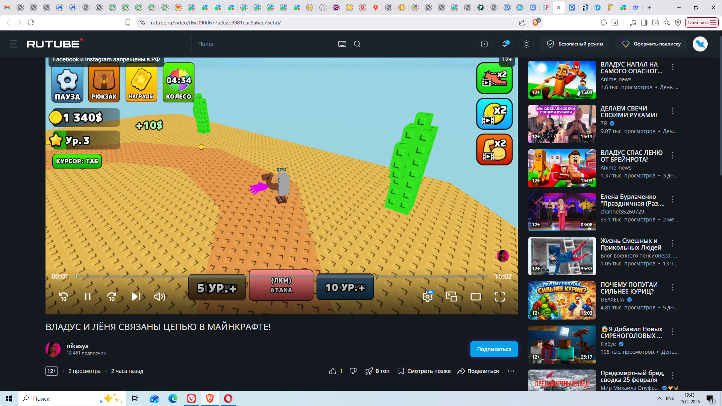Open the RUTUBE hamburger menu

coord(14,44)
